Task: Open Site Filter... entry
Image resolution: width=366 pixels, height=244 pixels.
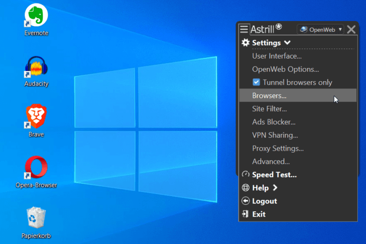Action: tap(270, 109)
